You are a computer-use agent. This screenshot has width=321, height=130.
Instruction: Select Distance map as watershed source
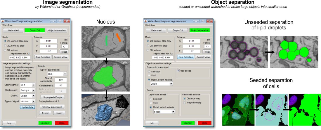click(185, 98)
